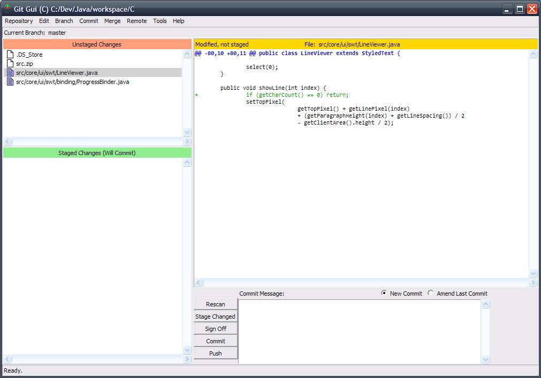Click the right arrow of Unstaged Changes horizontal scrollbar
541x378 pixels.
pos(187,141)
